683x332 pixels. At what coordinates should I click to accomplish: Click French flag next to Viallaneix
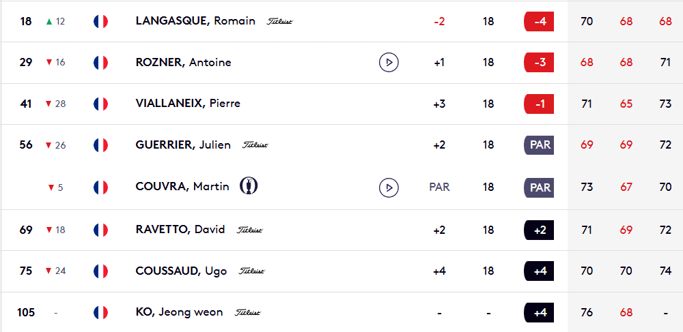[x=101, y=104]
